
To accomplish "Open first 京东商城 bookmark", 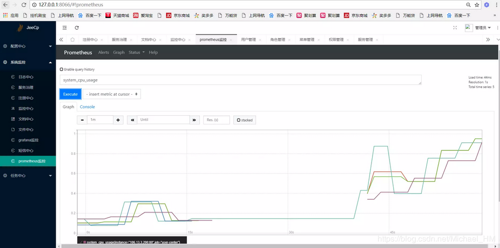I will point(178,16).
